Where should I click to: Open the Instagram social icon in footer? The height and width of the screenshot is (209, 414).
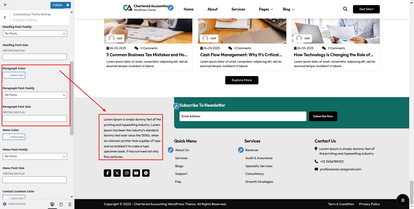pyautogui.click(x=127, y=173)
